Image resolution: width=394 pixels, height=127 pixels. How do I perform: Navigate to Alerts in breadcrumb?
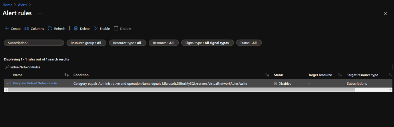tap(23, 5)
